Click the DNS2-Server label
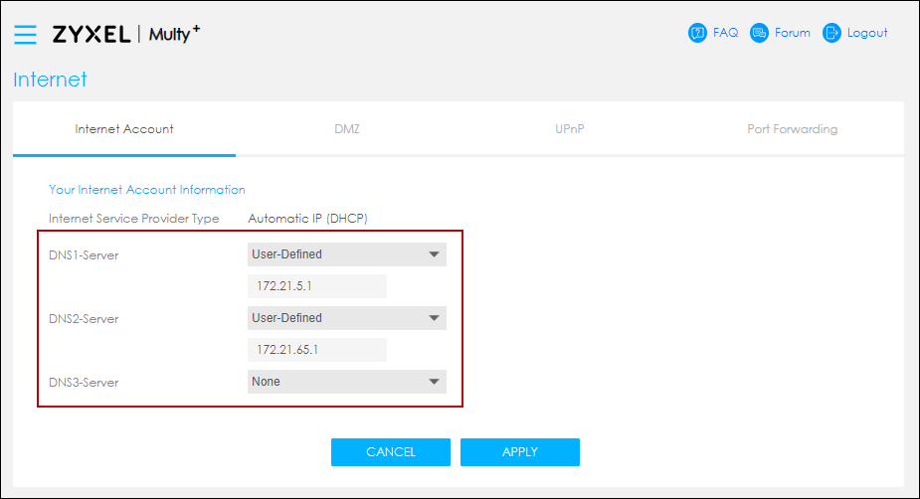This screenshot has height=499, width=920. click(x=84, y=318)
